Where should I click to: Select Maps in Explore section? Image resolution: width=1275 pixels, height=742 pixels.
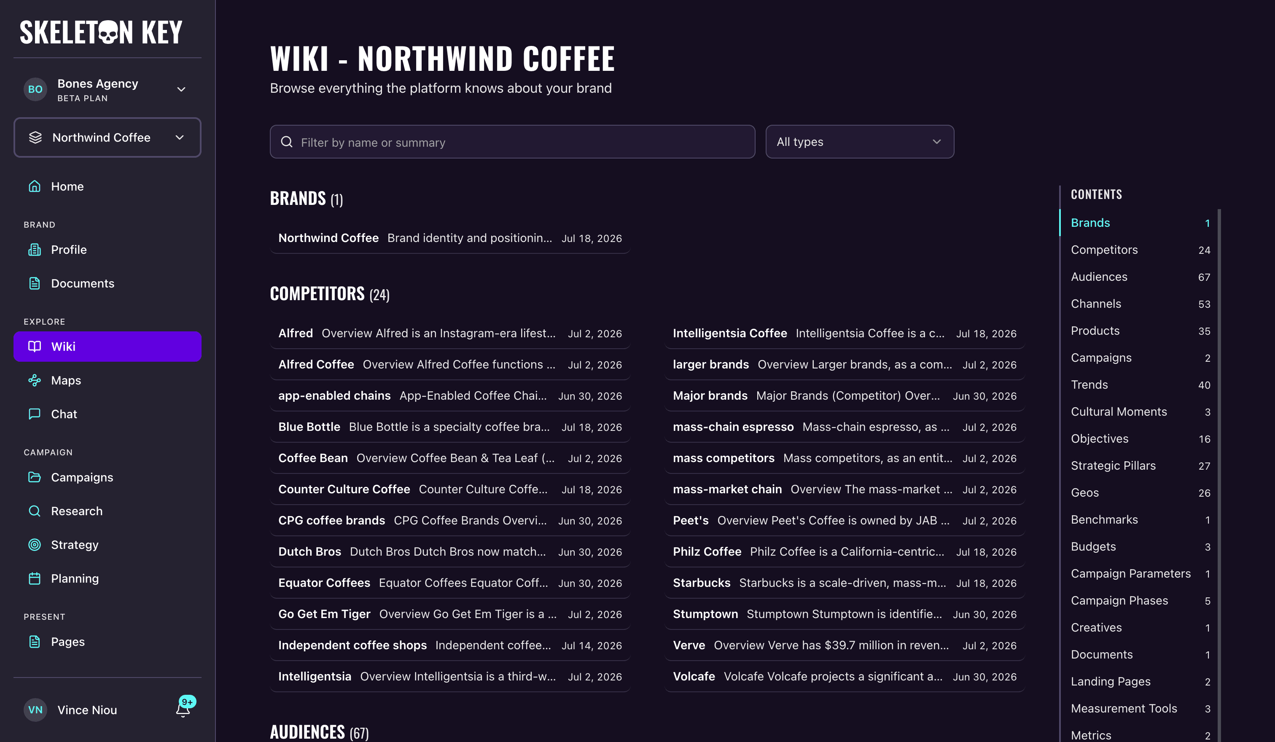point(107,380)
